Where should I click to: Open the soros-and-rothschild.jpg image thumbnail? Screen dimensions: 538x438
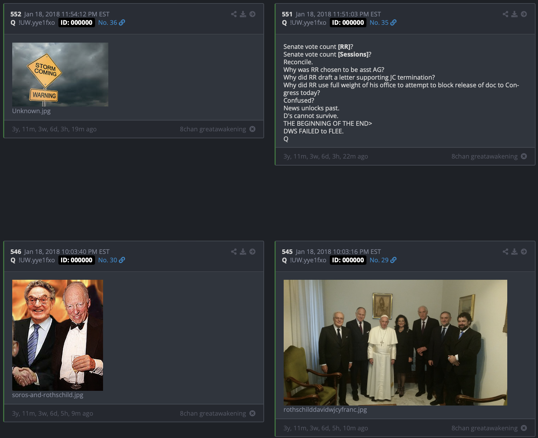point(58,335)
